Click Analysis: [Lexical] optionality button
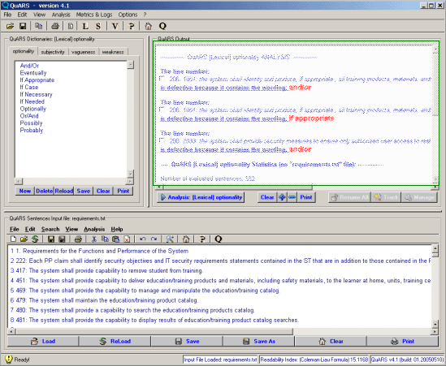This screenshot has height=366, width=446. 201,197
